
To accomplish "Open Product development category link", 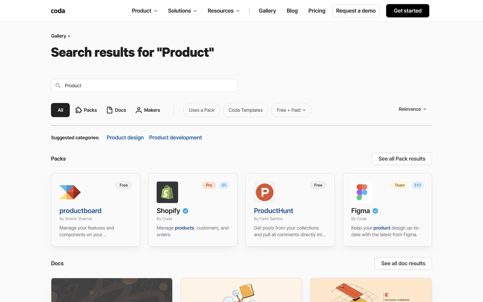I will point(175,138).
